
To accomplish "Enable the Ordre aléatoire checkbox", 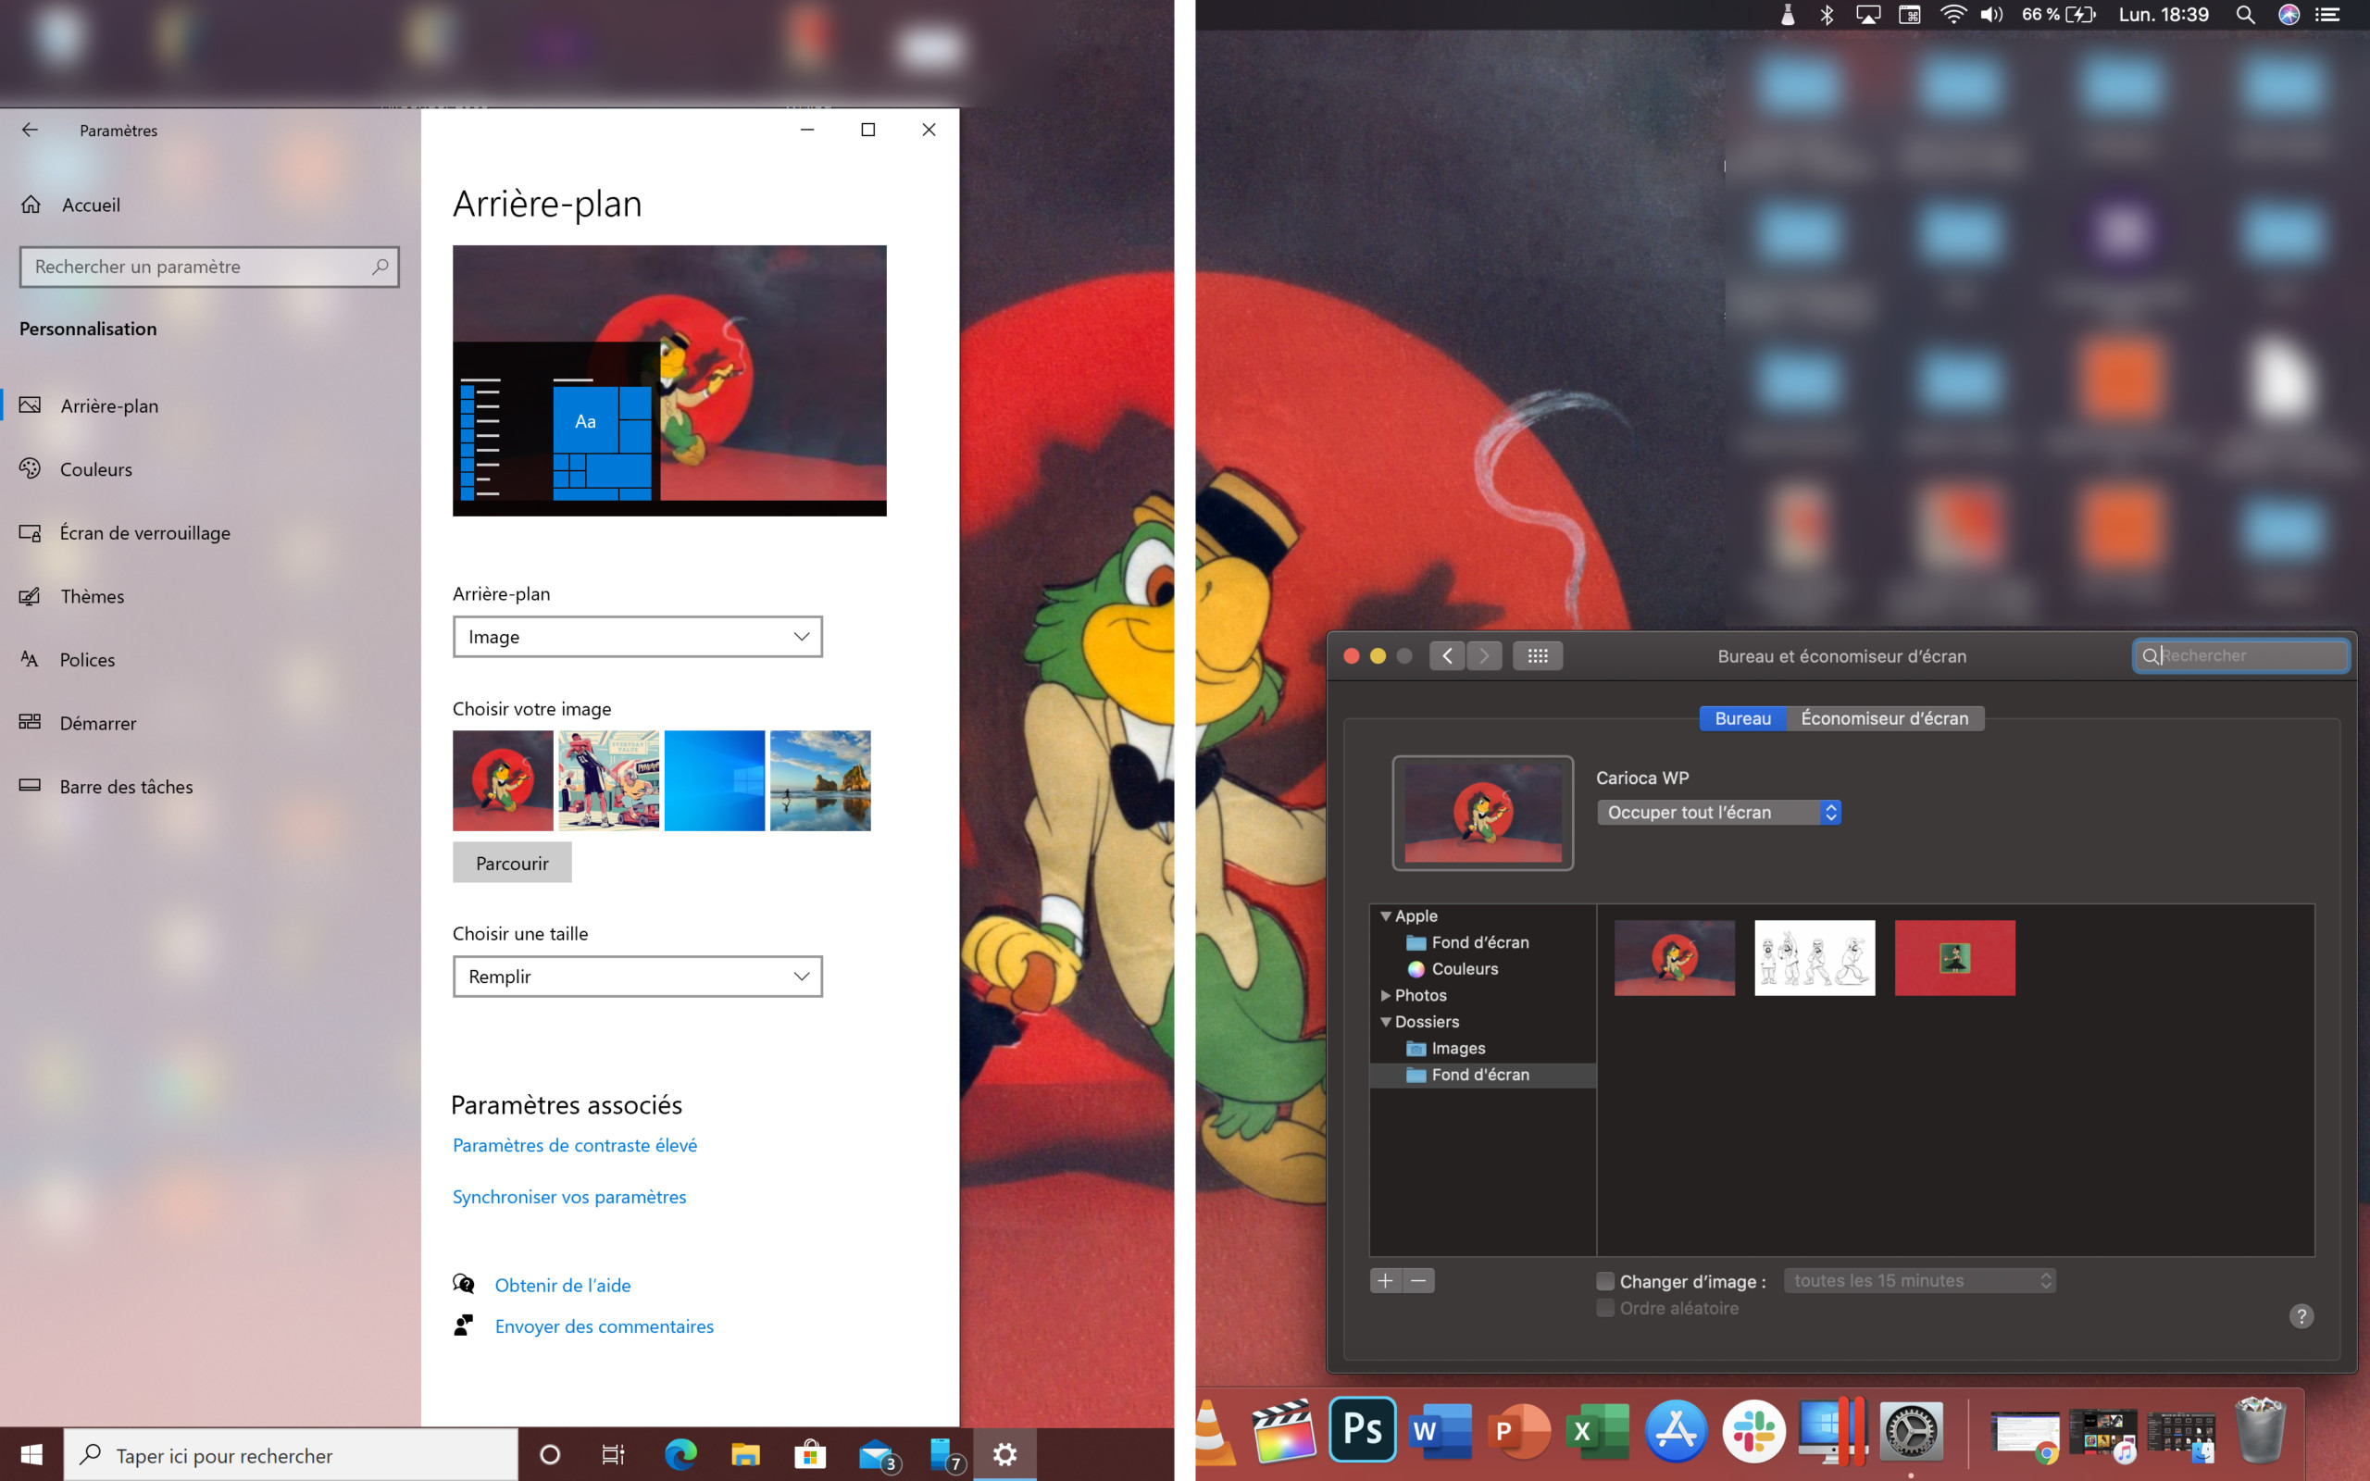I will [1603, 1307].
